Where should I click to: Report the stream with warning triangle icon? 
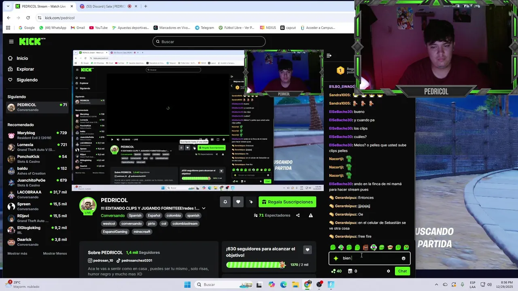pos(311,215)
